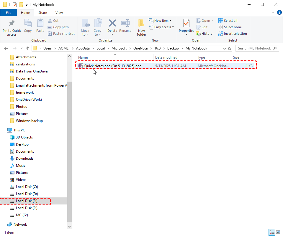Screen dimensions: 283x236
Task: Open New item dropdown
Action: point(160,21)
